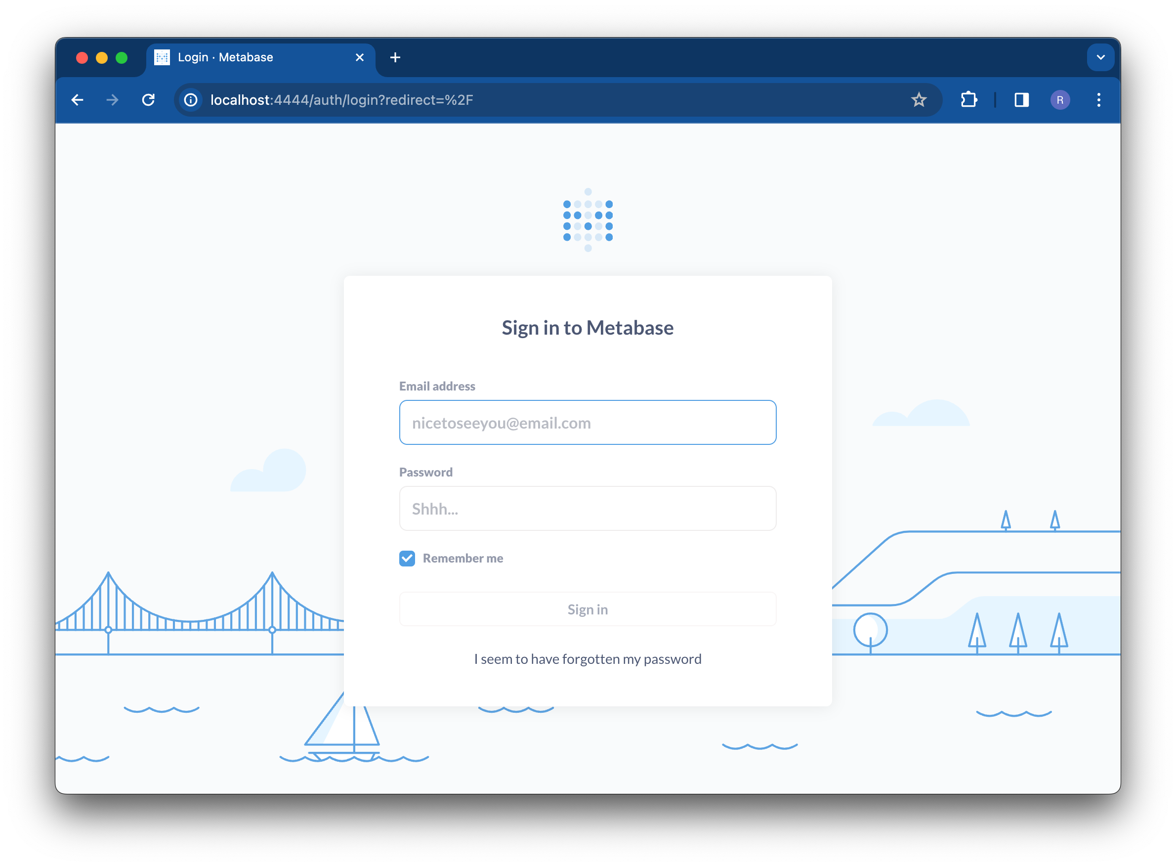Click the forward navigation arrow
The width and height of the screenshot is (1176, 867).
point(112,100)
